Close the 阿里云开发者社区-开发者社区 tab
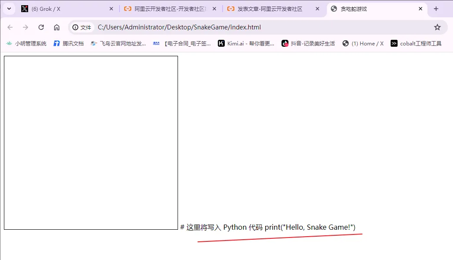This screenshot has width=453, height=260. click(x=214, y=9)
